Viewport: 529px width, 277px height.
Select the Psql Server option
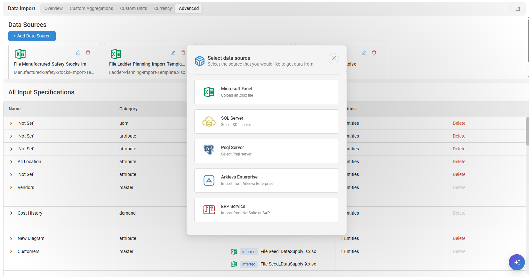(266, 151)
